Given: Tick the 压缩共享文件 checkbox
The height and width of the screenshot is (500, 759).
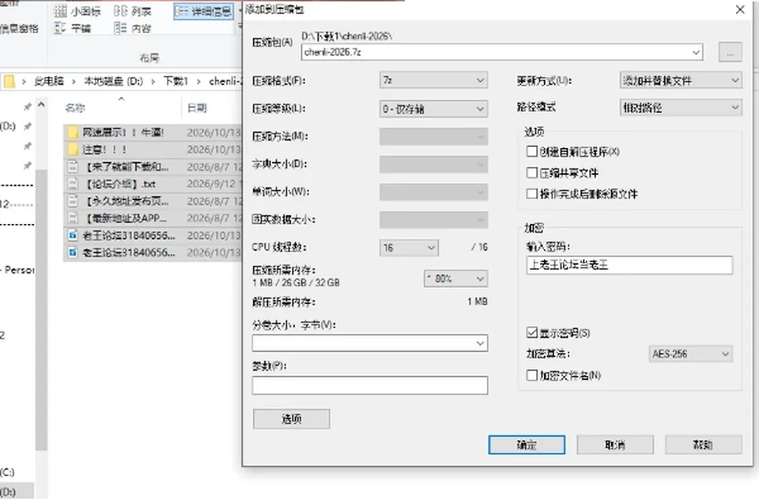Looking at the screenshot, I should (x=532, y=173).
